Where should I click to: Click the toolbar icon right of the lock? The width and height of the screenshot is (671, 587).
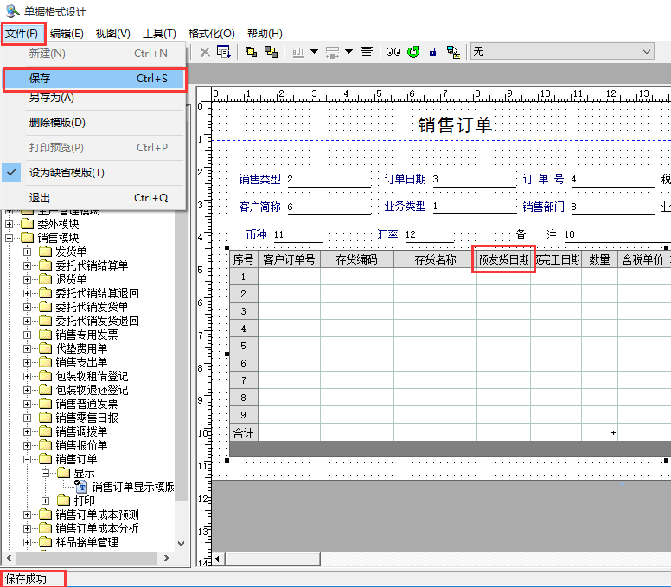pos(452,52)
